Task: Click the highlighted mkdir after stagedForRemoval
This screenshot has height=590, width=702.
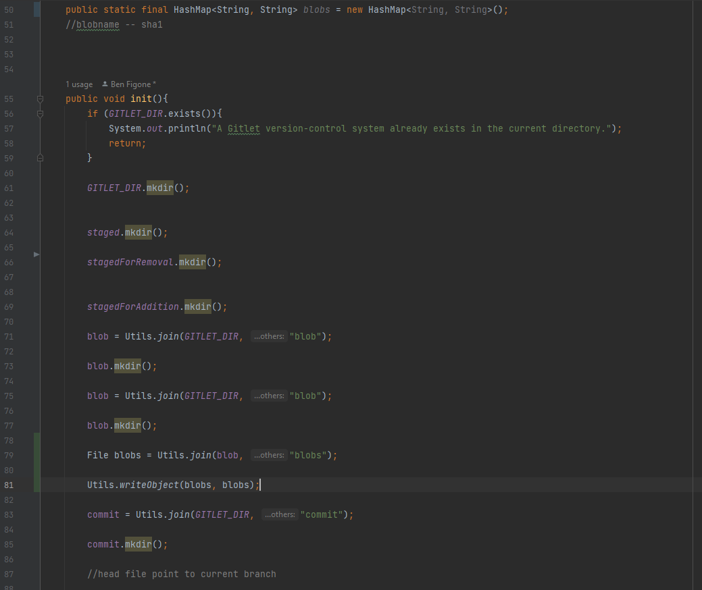Action: pos(192,262)
